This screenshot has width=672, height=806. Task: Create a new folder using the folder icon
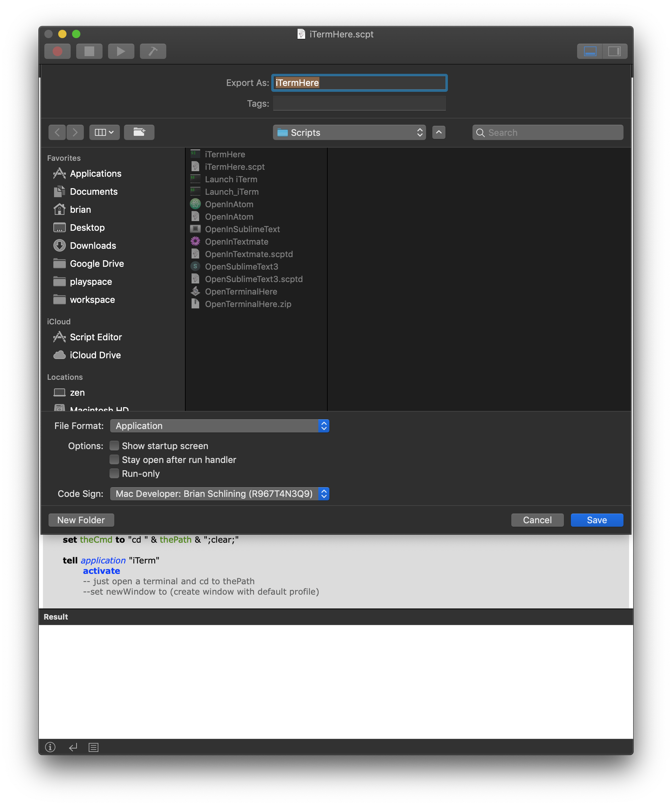pos(139,132)
